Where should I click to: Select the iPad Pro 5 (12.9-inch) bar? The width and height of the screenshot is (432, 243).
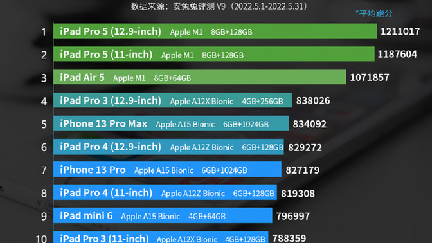click(x=215, y=31)
